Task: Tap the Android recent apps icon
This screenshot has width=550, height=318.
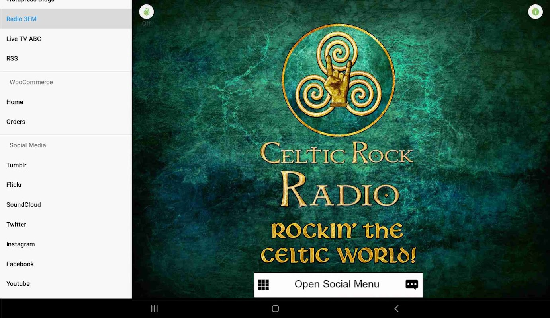Action: (155, 308)
